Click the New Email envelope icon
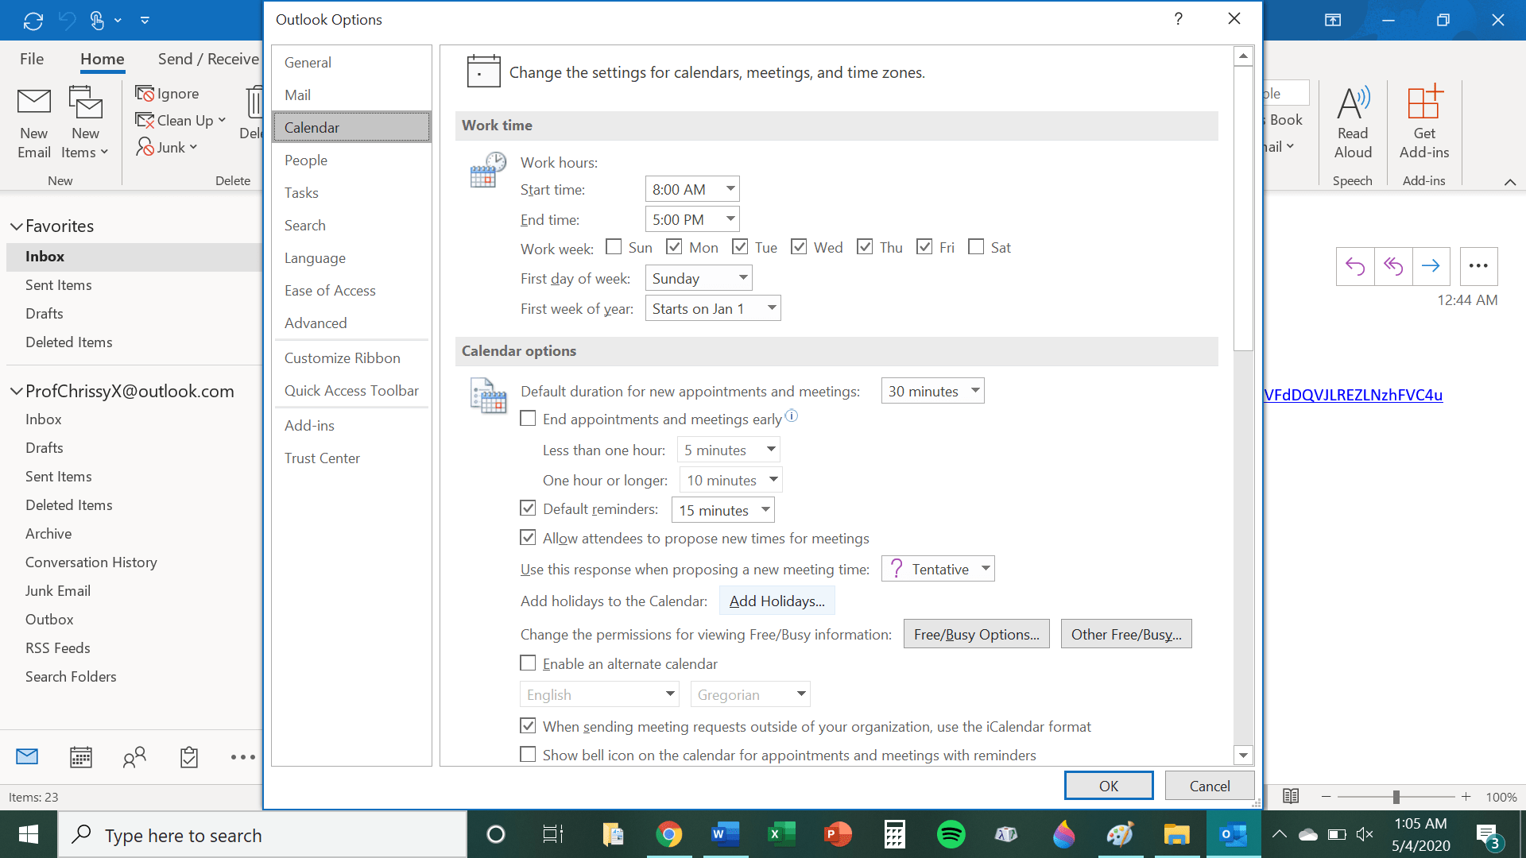 pyautogui.click(x=34, y=102)
